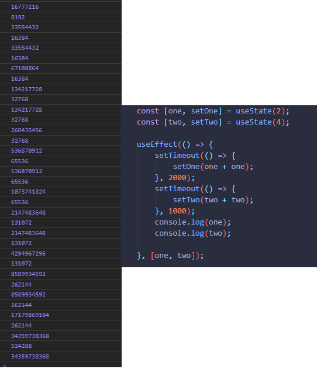Click the console output 1073741824

28,192
